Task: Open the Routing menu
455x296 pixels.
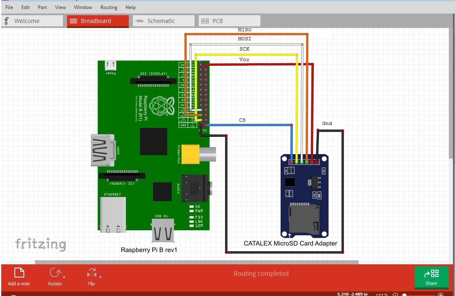Action: [x=109, y=7]
